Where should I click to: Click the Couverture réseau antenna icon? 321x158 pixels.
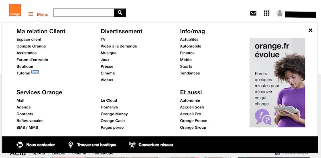coord(132,145)
